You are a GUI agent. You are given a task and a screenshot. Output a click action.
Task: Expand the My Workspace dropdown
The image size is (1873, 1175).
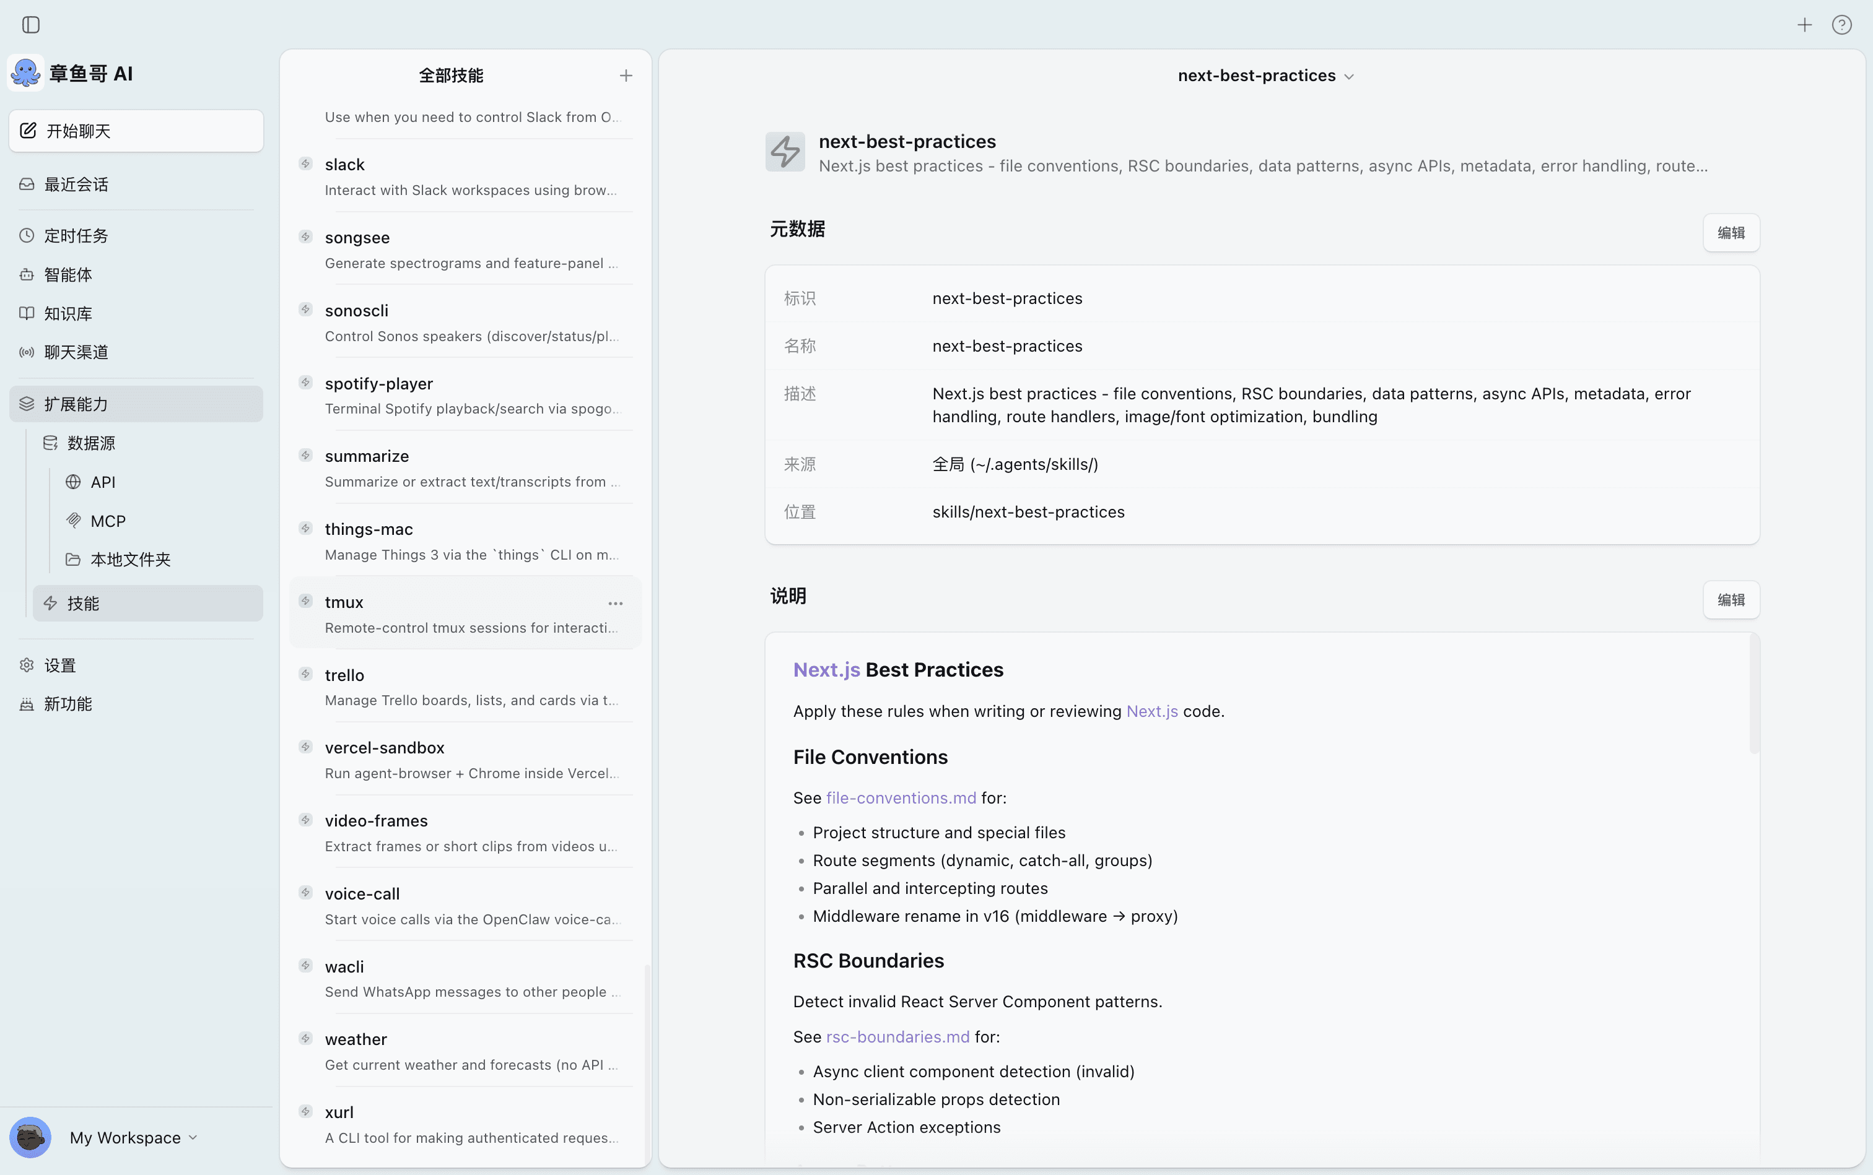191,1137
